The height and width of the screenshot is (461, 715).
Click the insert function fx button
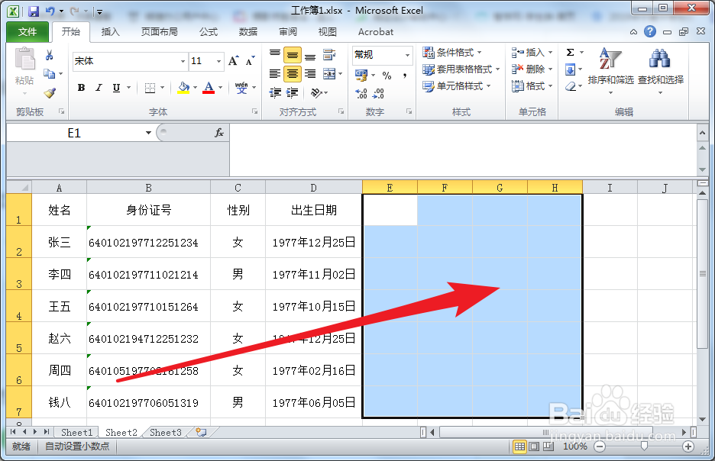[219, 133]
